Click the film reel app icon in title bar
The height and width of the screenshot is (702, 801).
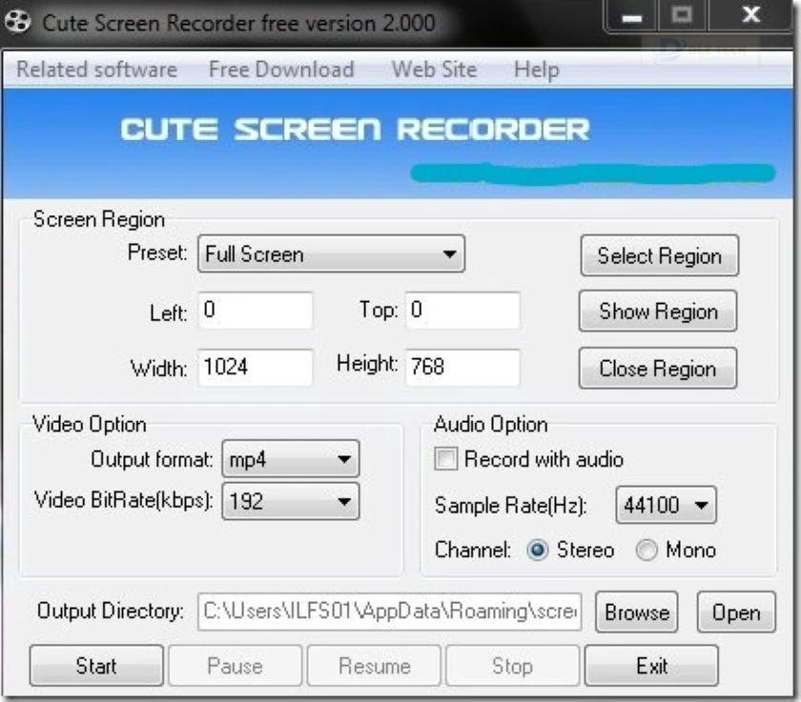pos(17,22)
